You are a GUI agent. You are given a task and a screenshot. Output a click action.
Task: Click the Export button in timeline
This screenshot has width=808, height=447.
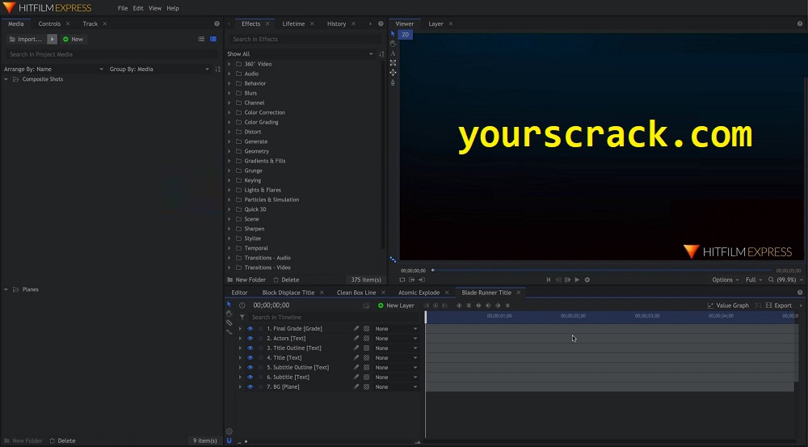pyautogui.click(x=779, y=306)
